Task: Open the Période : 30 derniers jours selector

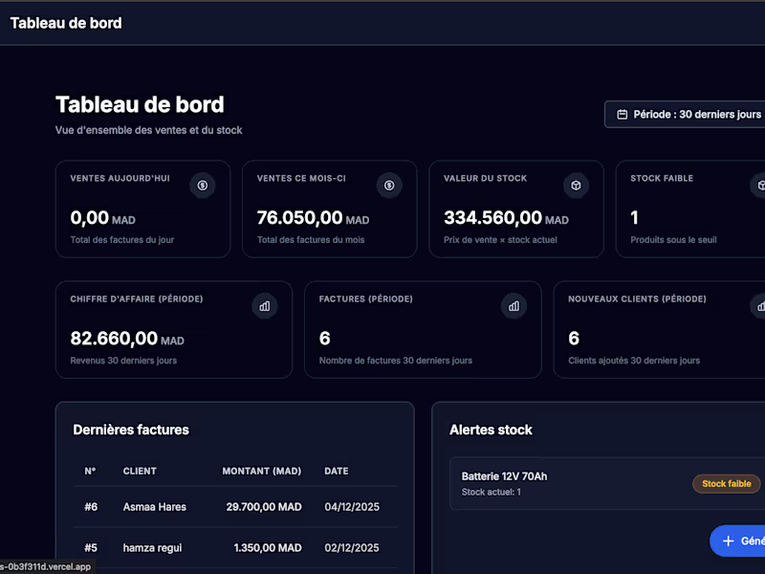Action: point(688,114)
